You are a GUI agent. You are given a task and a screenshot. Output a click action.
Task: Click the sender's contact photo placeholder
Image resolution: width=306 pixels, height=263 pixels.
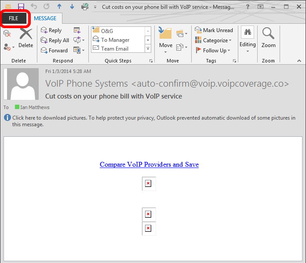tap(22, 84)
